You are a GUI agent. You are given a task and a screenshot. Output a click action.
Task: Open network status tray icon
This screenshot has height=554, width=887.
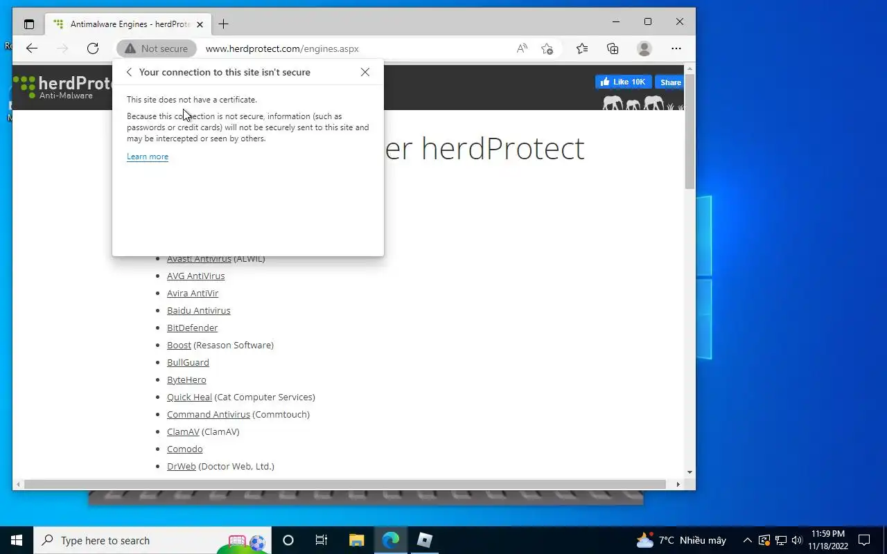(x=781, y=540)
